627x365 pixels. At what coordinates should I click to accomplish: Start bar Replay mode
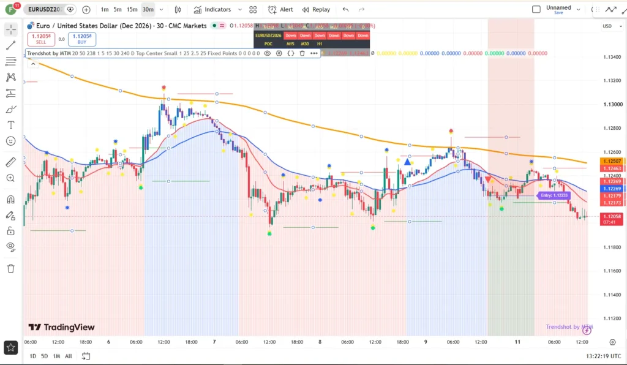tap(316, 10)
